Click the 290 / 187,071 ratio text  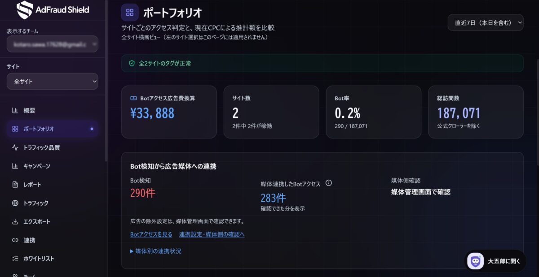(351, 126)
